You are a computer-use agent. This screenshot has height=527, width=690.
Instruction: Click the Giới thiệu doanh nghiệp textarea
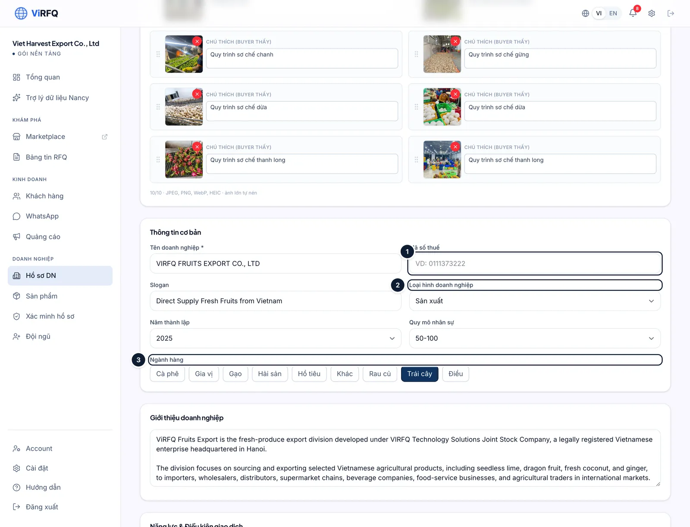tap(405, 458)
